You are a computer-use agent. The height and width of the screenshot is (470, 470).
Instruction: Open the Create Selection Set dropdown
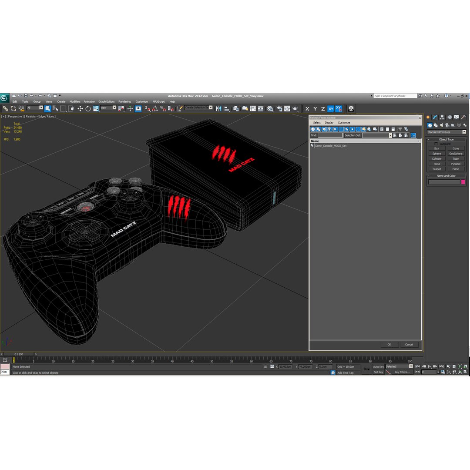[198, 107]
